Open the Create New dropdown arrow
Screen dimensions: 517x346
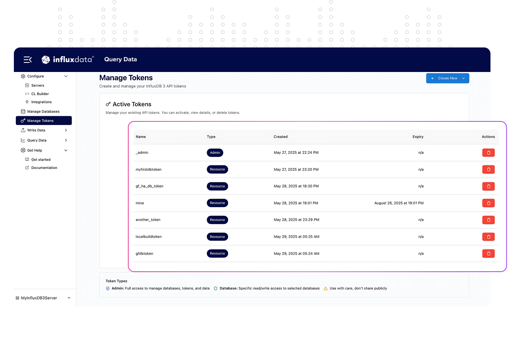pos(464,78)
